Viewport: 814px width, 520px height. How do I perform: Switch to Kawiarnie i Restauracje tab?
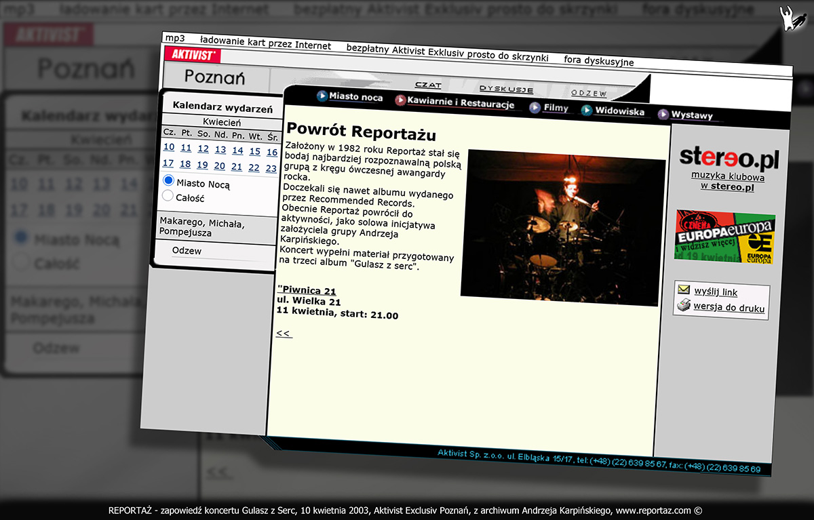click(x=461, y=103)
